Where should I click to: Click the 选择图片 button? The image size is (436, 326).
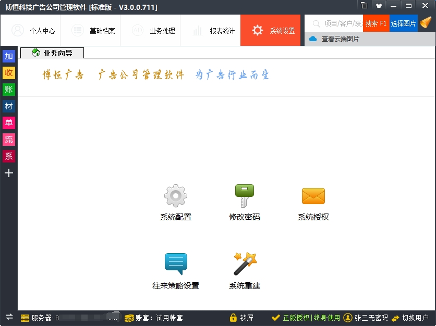tap(404, 23)
